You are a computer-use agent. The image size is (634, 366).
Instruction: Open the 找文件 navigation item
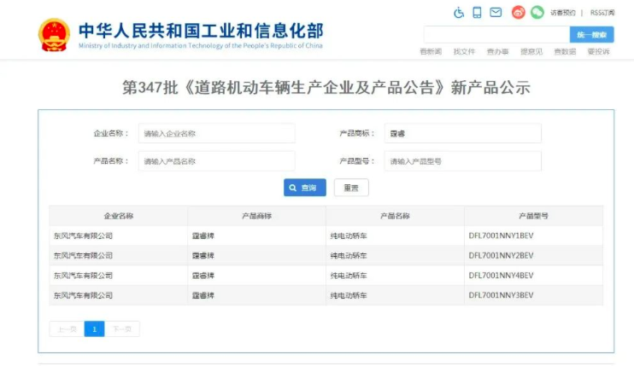[x=464, y=52]
